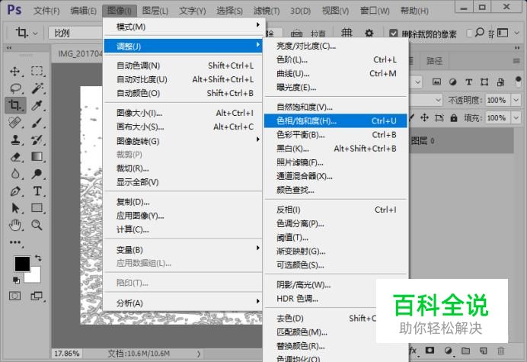Toggle shape layer filter

(x=484, y=82)
